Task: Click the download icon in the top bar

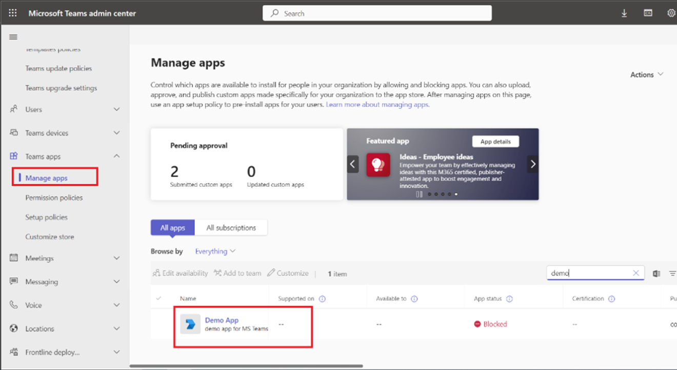Action: [624, 13]
